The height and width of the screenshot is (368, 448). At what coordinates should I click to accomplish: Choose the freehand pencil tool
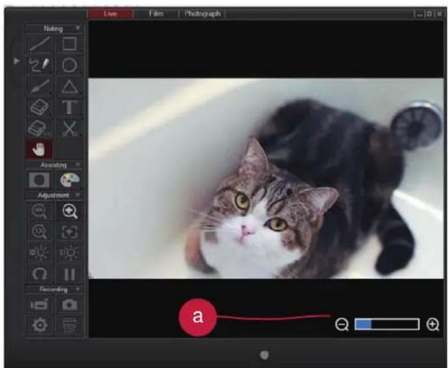(x=40, y=66)
